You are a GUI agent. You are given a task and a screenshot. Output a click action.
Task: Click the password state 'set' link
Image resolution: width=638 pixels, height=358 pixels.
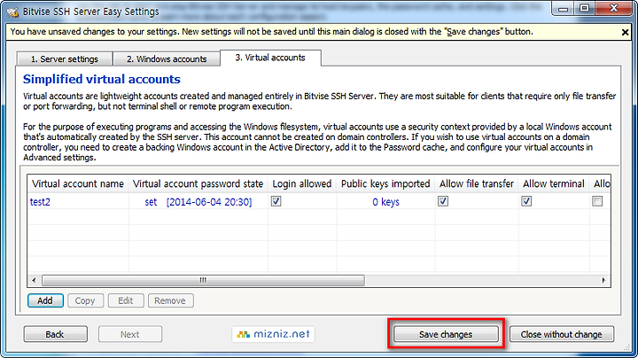pyautogui.click(x=151, y=202)
